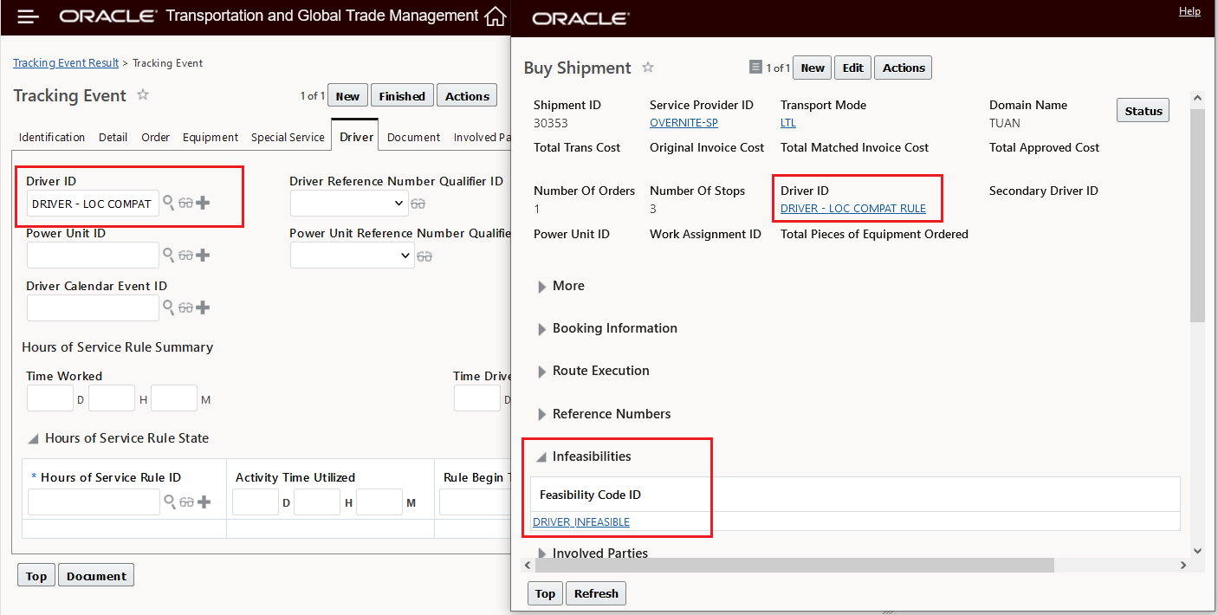Collapse the Infeasibilities section
This screenshot has width=1218, height=615.
point(541,456)
